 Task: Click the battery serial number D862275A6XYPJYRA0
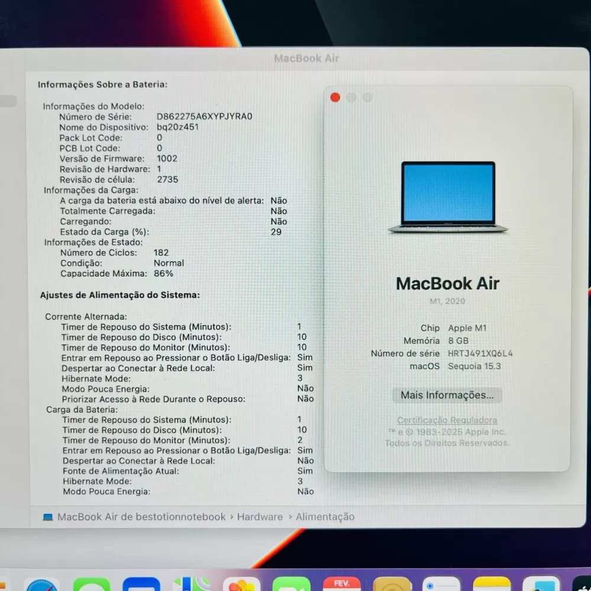pyautogui.click(x=204, y=116)
